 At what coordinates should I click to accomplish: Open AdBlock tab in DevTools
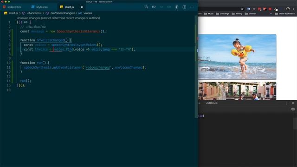212,103
